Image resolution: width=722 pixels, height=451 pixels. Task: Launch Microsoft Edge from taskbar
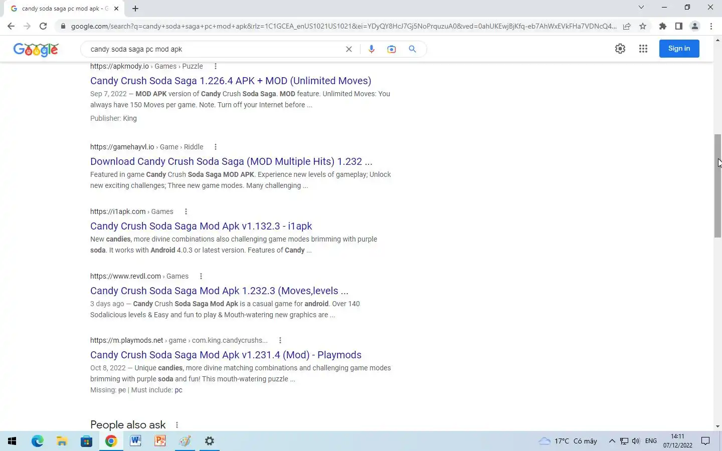click(37, 441)
